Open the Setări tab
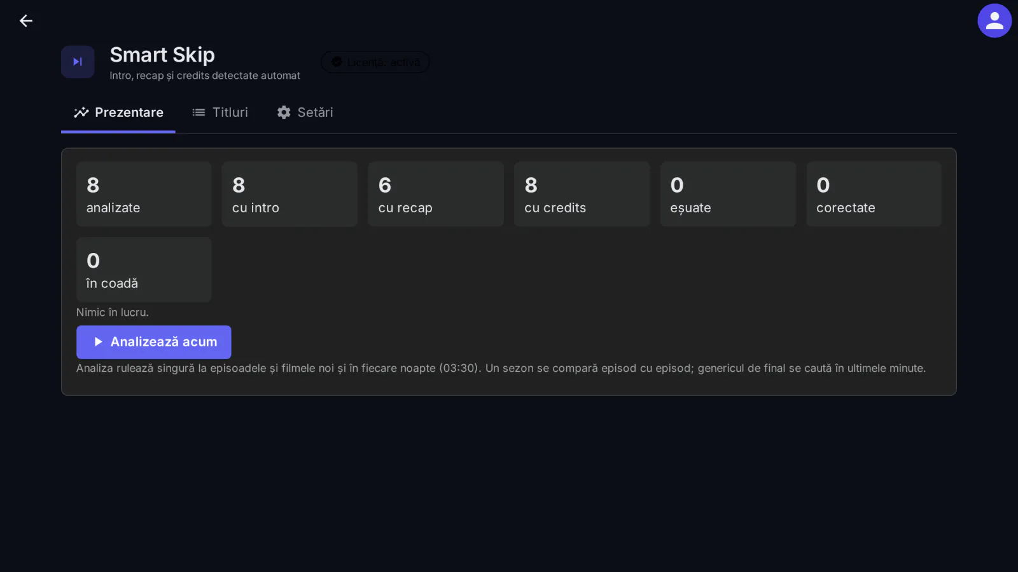This screenshot has width=1018, height=572. click(305, 112)
